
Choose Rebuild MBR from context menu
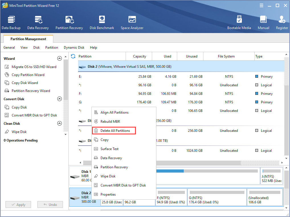[x=124, y=121]
